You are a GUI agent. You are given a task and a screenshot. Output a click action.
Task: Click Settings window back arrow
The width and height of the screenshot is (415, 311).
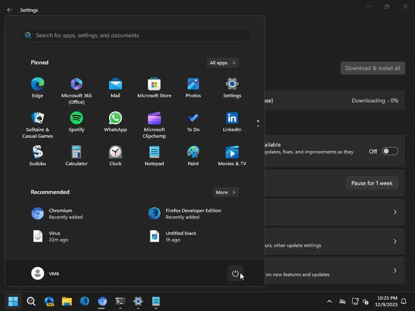10,10
